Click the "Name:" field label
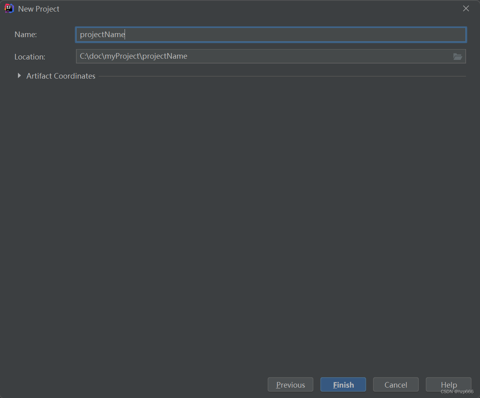Screen dimensions: 480x398 click(x=26, y=35)
